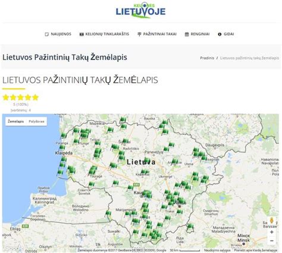The height and width of the screenshot is (253, 282).
Task: Click the Gidai info icon
Action: 220,35
